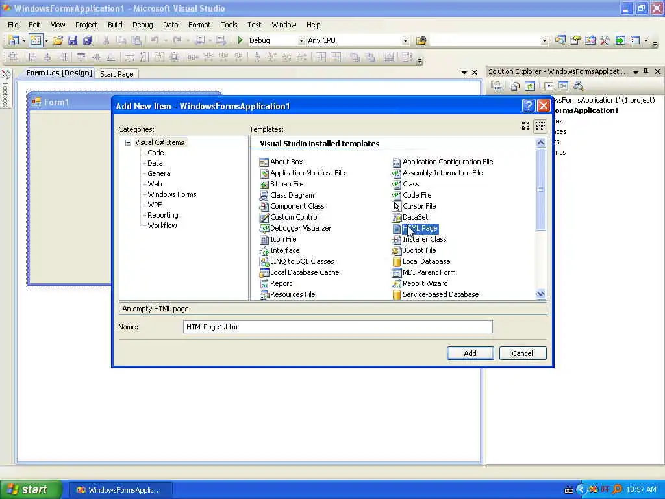The height and width of the screenshot is (499, 665).
Task: Click the Add button
Action: tap(470, 353)
